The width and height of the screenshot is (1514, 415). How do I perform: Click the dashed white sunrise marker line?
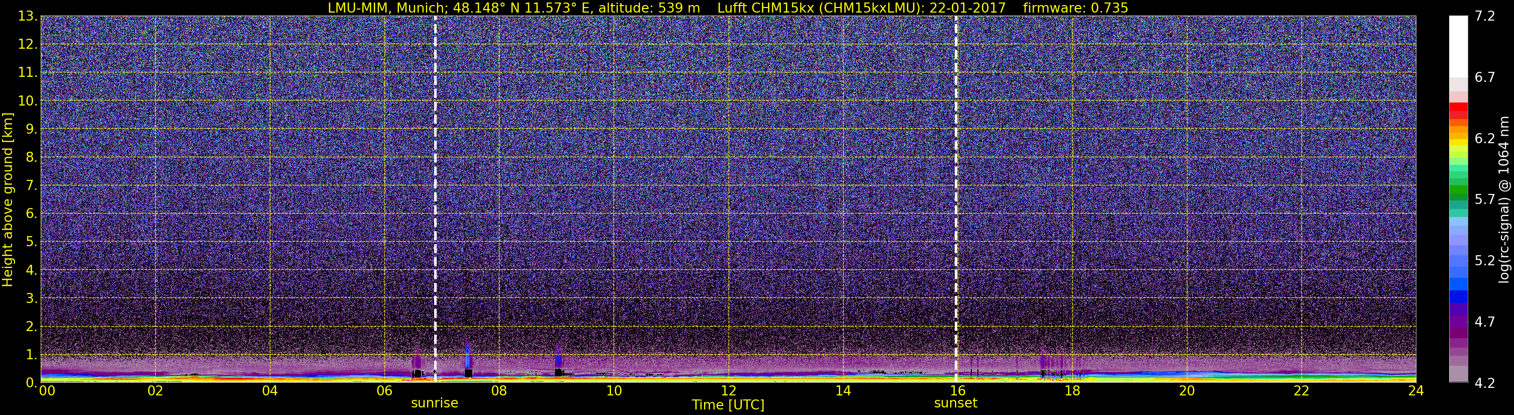(435, 198)
